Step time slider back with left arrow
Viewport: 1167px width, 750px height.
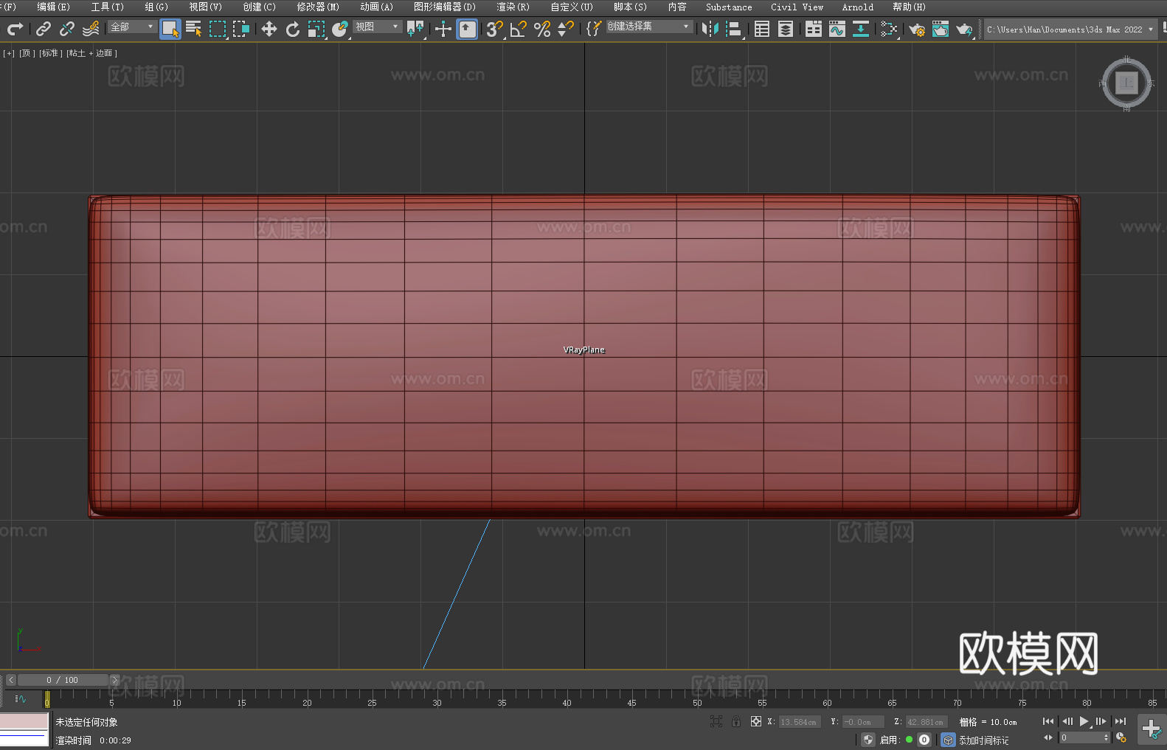[x=10, y=680]
